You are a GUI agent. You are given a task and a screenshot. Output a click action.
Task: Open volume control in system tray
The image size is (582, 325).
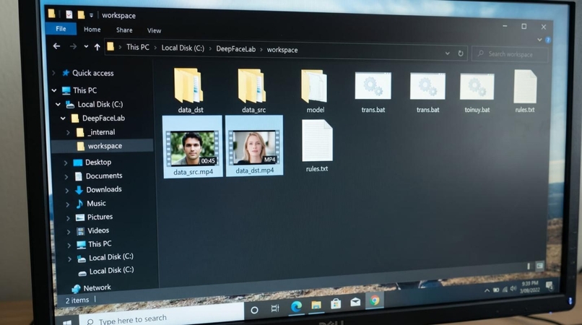[x=513, y=289]
